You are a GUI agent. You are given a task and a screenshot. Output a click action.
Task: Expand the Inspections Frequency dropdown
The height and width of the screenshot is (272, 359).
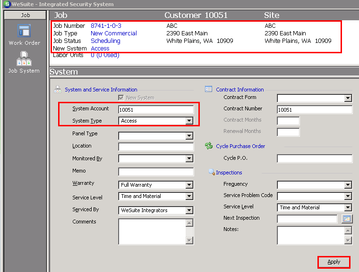coord(348,185)
